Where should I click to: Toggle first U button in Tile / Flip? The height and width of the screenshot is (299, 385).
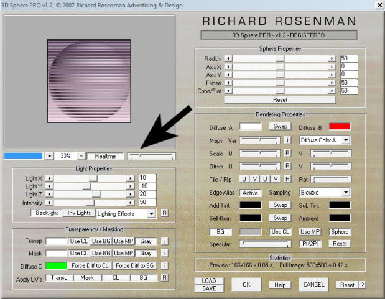[244, 179]
